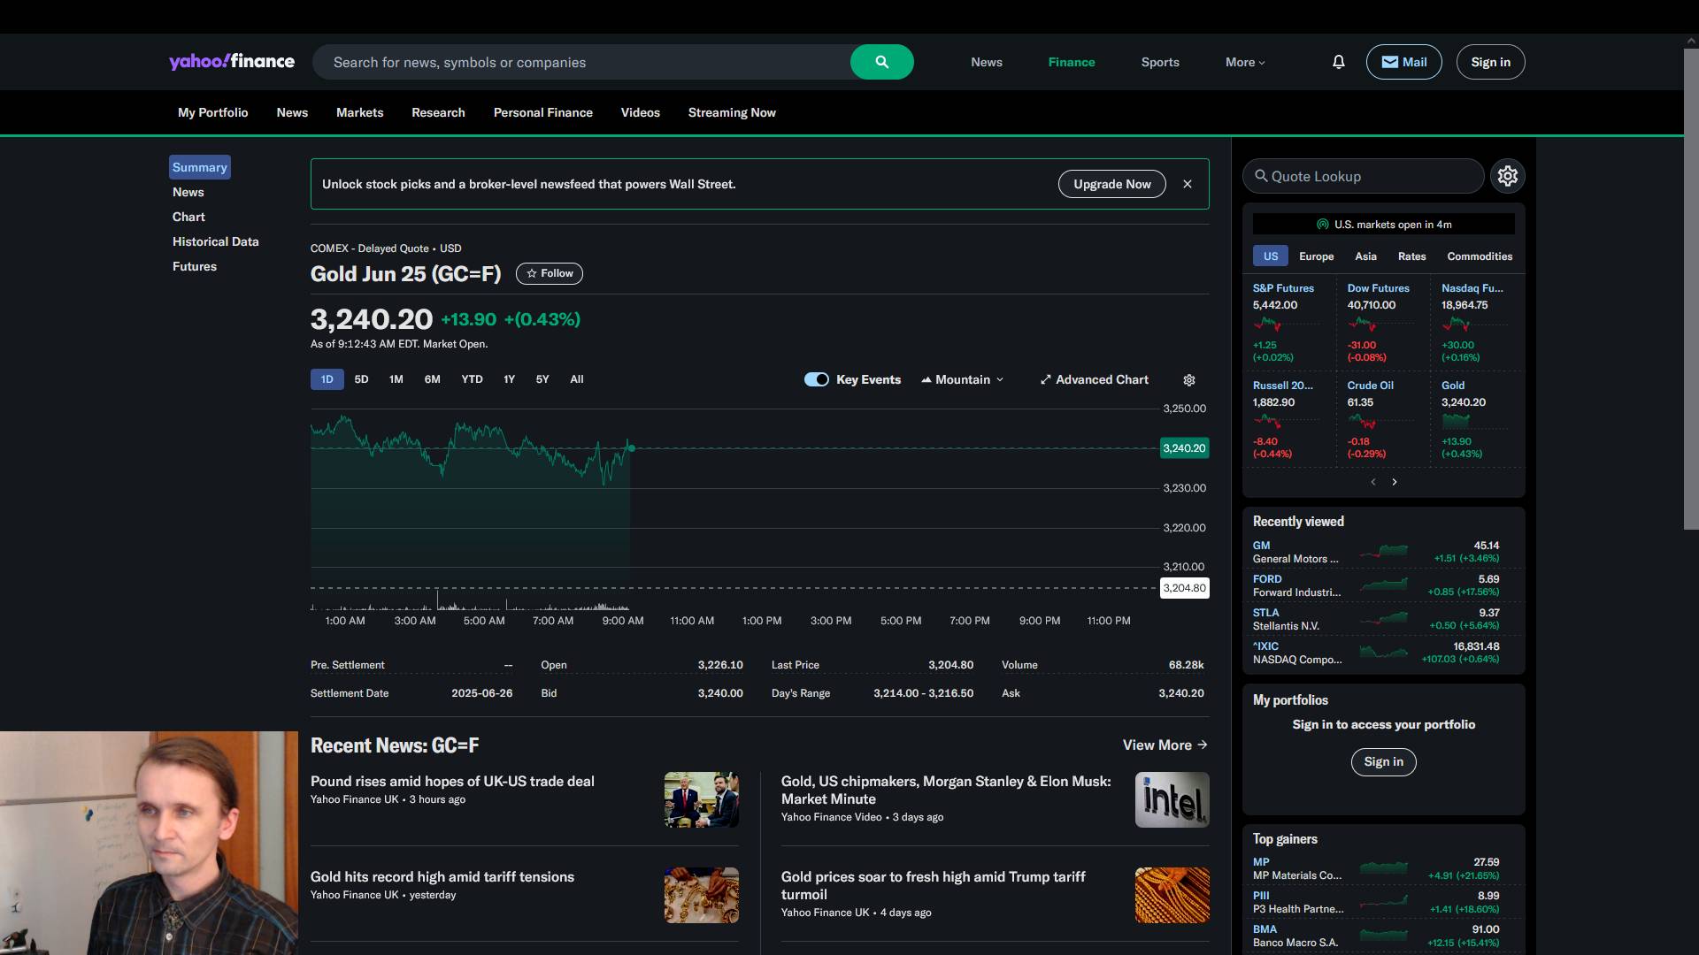1699x955 pixels.
Task: Click the chart settings gear icon
Action: tap(1189, 380)
